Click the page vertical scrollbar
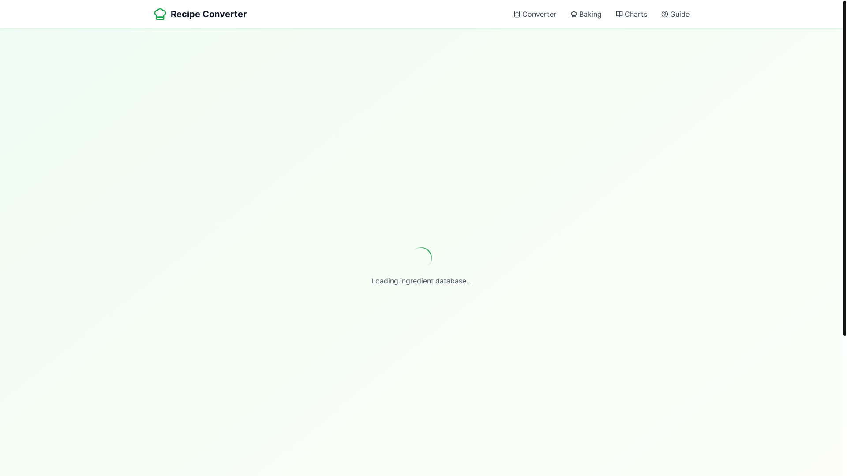The image size is (847, 476). (x=845, y=168)
